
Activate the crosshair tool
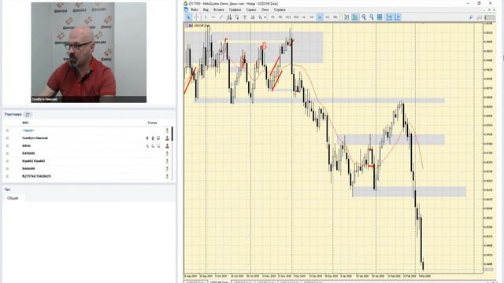pyautogui.click(x=196, y=17)
